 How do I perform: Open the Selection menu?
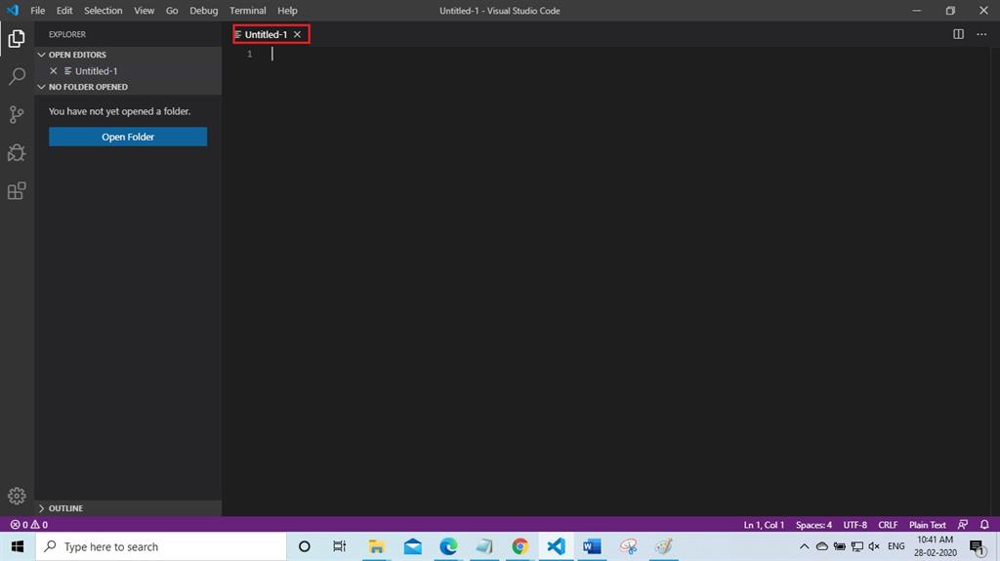[104, 10]
